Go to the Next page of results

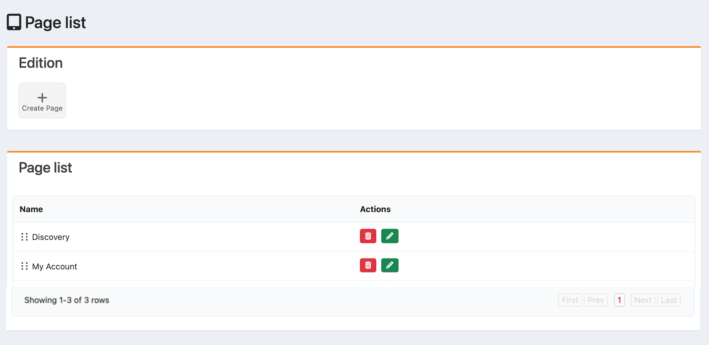point(643,300)
